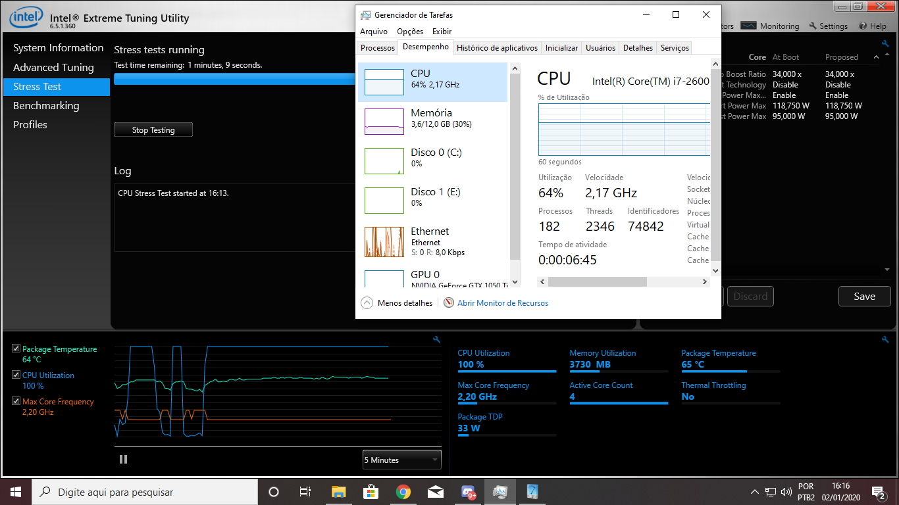This screenshot has width=899, height=505.
Task: Click the stress test progress bar
Action: 234,79
